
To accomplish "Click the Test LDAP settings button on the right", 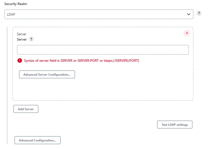I will (175, 124).
